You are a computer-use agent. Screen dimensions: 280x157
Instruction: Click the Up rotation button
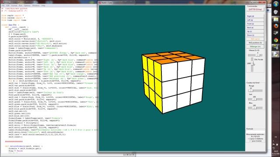255,31
